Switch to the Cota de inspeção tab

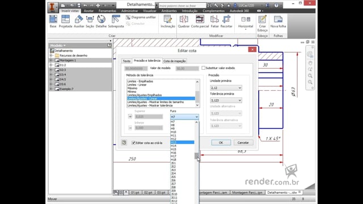click(174, 61)
